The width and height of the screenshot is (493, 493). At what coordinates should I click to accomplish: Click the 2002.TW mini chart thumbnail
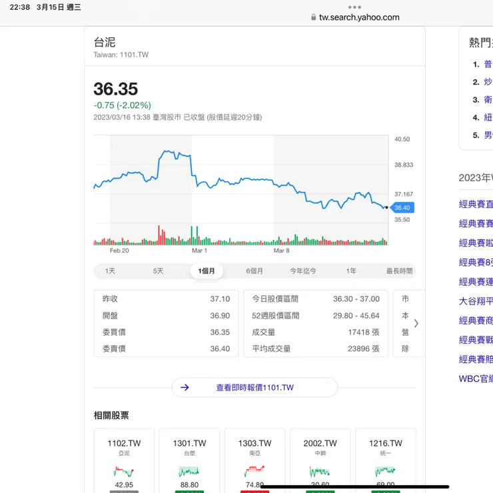point(320,471)
